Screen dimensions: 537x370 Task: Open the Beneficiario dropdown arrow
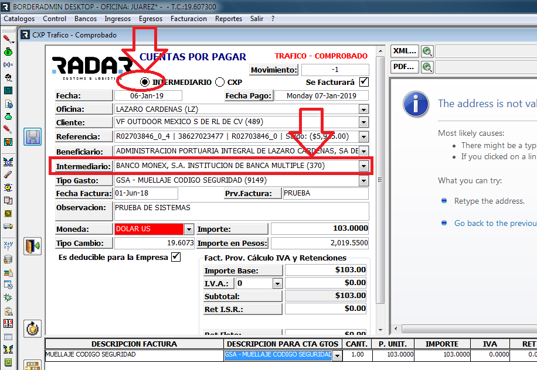tap(363, 151)
